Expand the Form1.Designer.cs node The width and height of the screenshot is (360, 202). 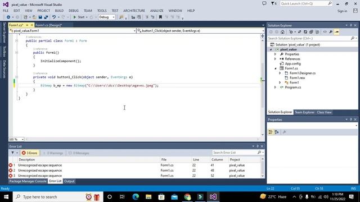(280, 73)
